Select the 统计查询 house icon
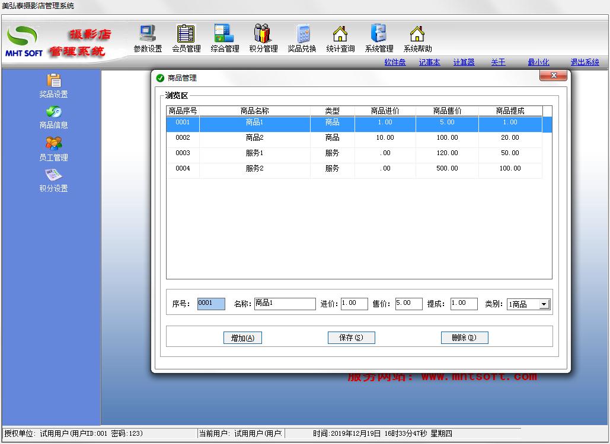 (x=340, y=34)
